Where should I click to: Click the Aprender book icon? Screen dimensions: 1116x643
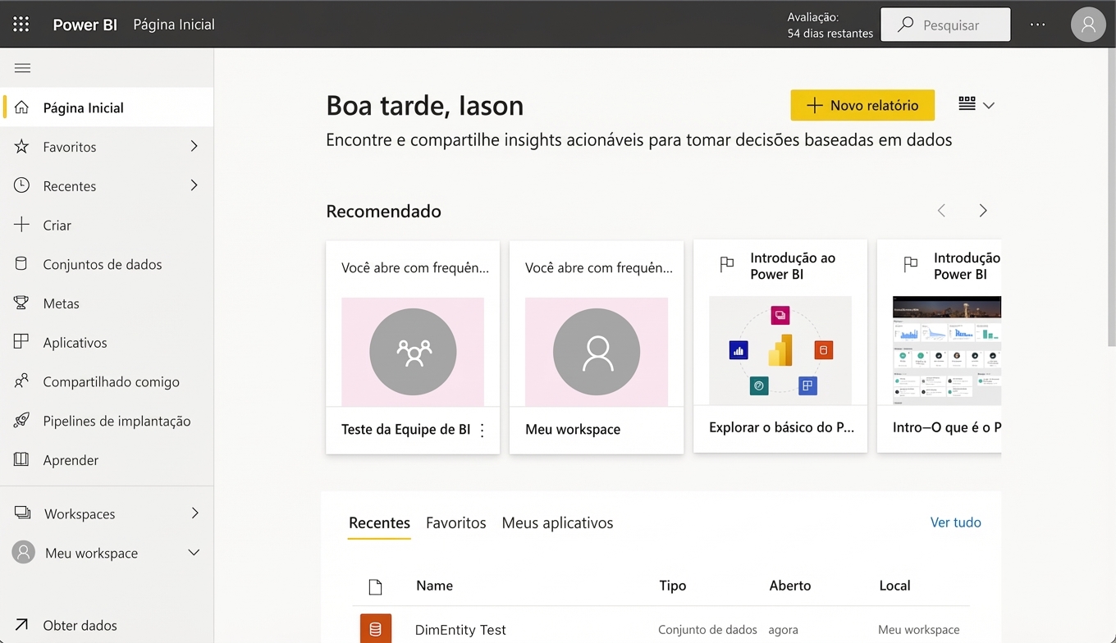coord(22,460)
